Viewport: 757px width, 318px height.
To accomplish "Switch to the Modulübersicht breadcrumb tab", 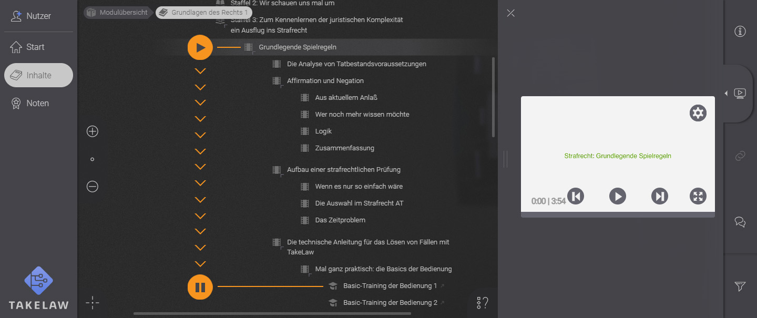I will [x=118, y=12].
